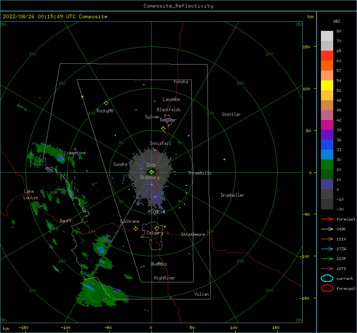Click the Ponoka city label
Screen dimensions: 357x333
coord(181,82)
